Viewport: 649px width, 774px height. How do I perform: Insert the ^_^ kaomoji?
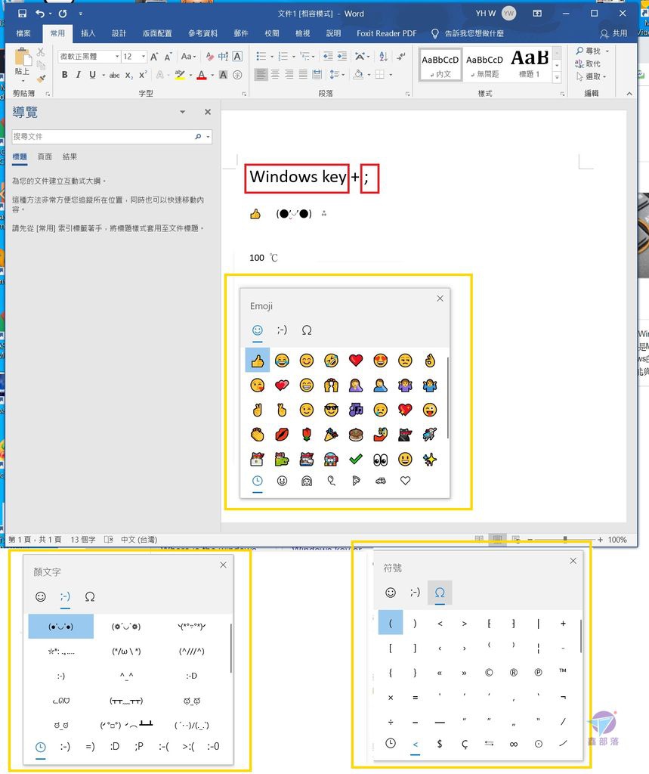[x=126, y=676]
